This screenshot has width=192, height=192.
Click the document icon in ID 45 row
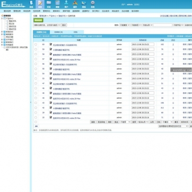point(51,93)
